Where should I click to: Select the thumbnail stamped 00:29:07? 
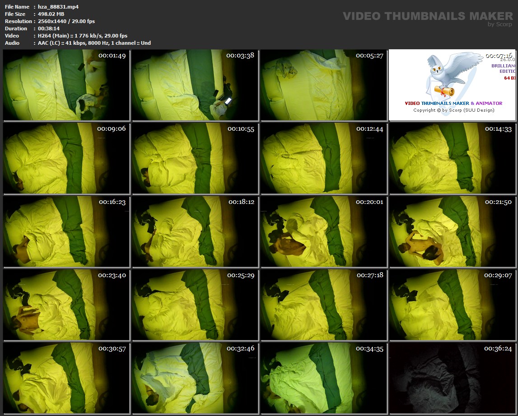(452, 305)
